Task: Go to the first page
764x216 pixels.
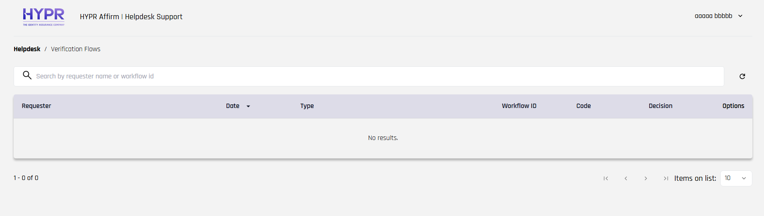Action: coord(606,178)
